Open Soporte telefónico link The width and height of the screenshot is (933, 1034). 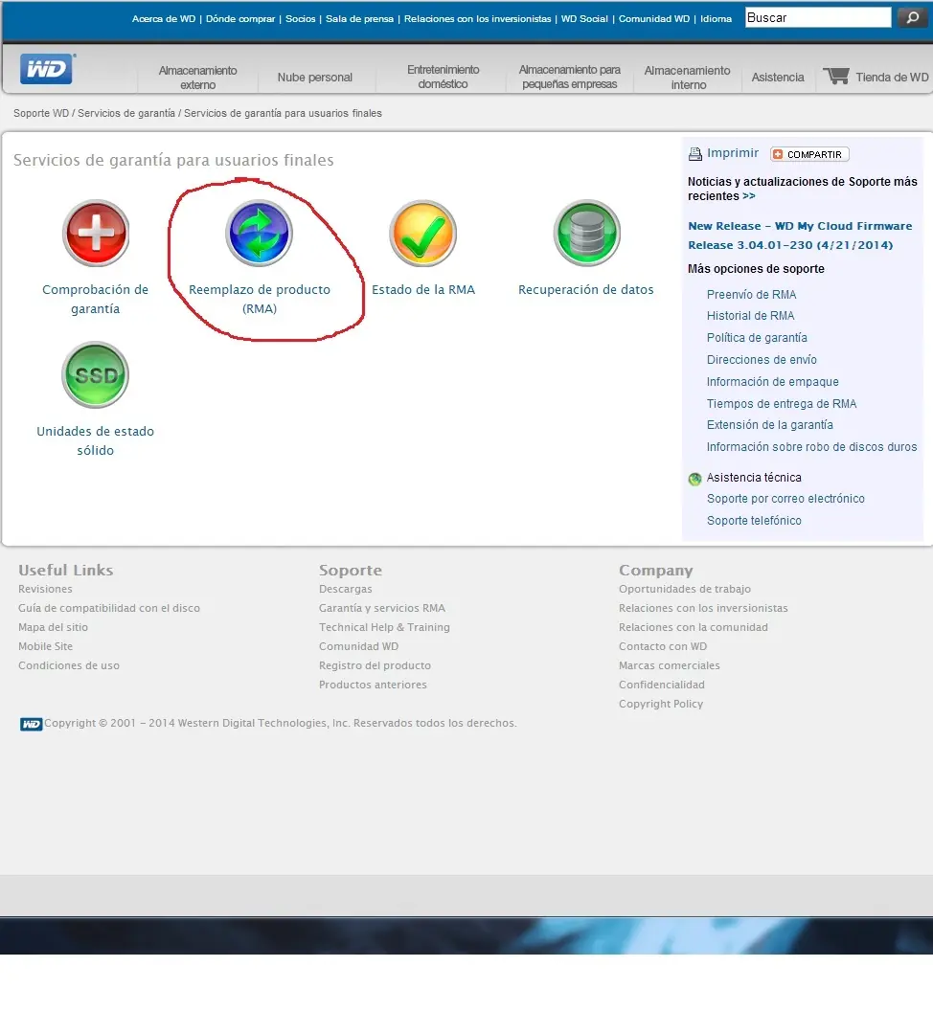(x=754, y=520)
